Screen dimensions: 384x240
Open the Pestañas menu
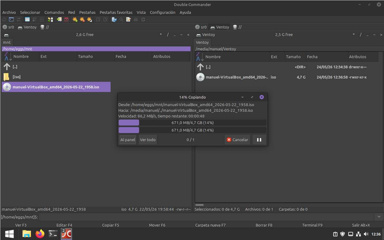coord(87,12)
